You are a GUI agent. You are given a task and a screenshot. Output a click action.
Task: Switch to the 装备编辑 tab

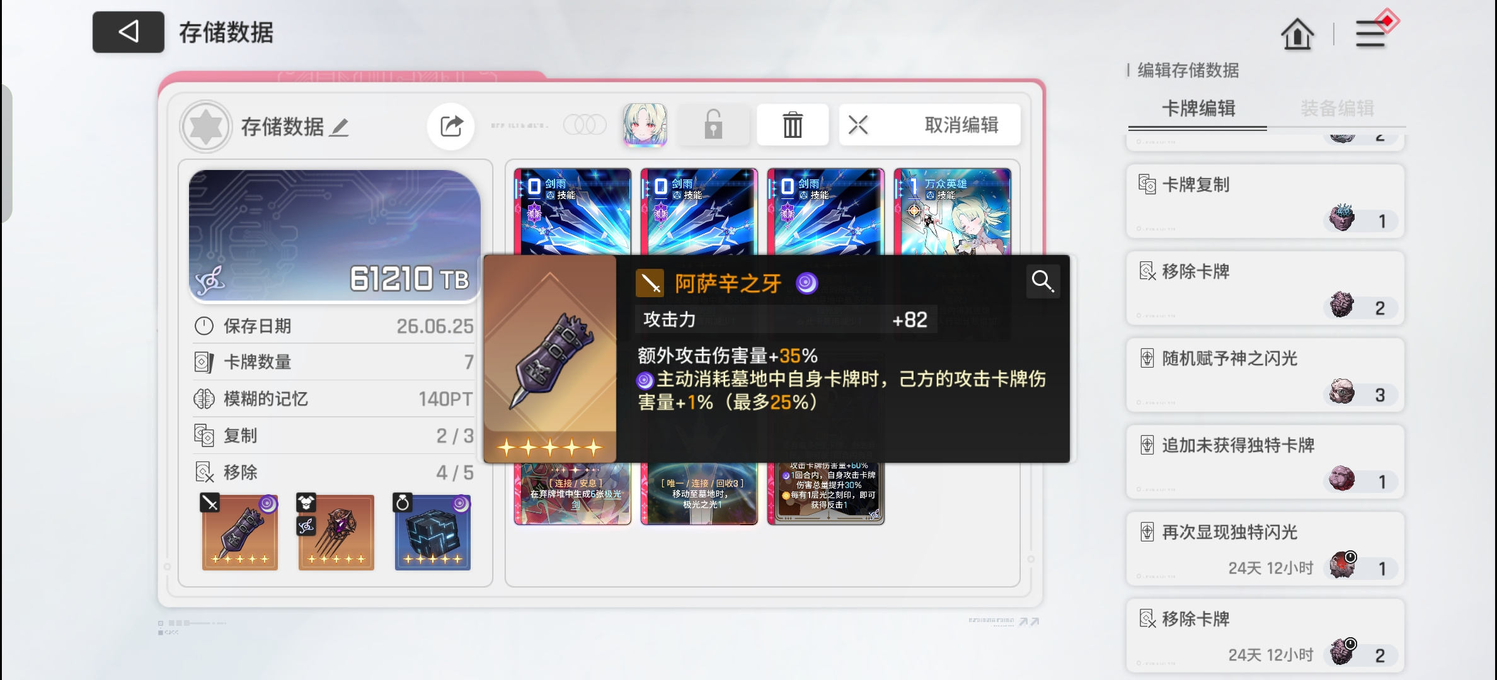tap(1337, 108)
